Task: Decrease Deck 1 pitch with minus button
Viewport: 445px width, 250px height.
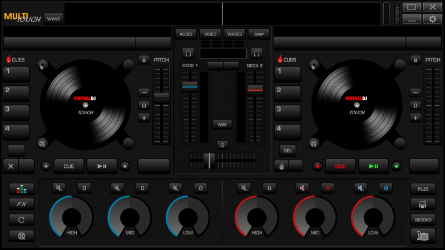Action: (x=144, y=93)
